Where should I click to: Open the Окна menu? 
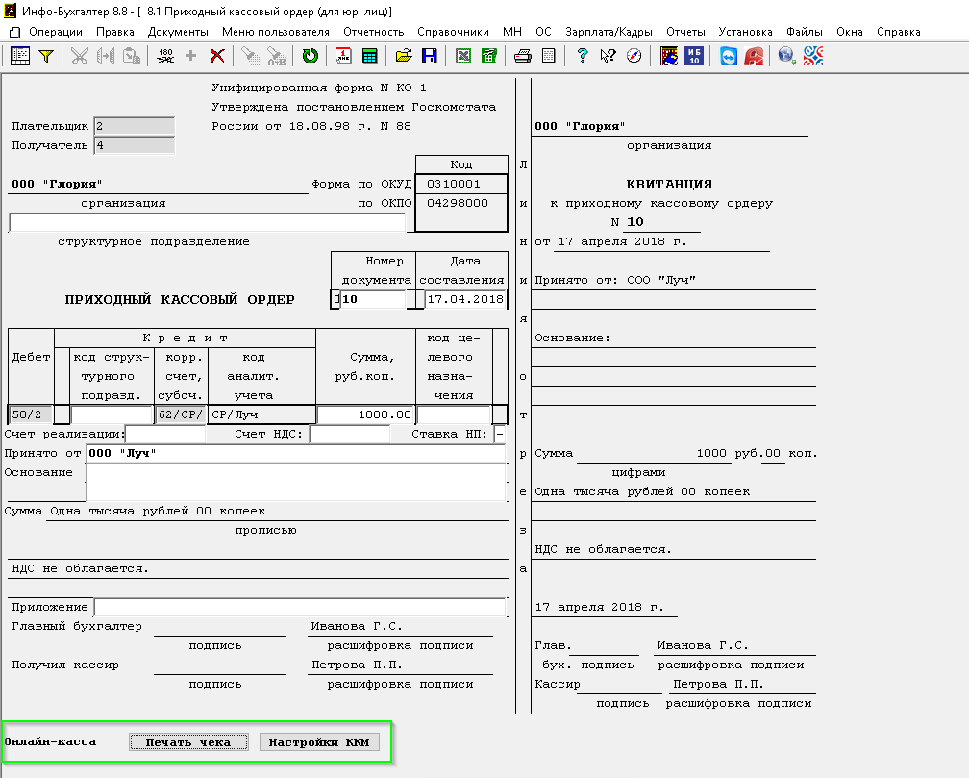pyautogui.click(x=850, y=32)
